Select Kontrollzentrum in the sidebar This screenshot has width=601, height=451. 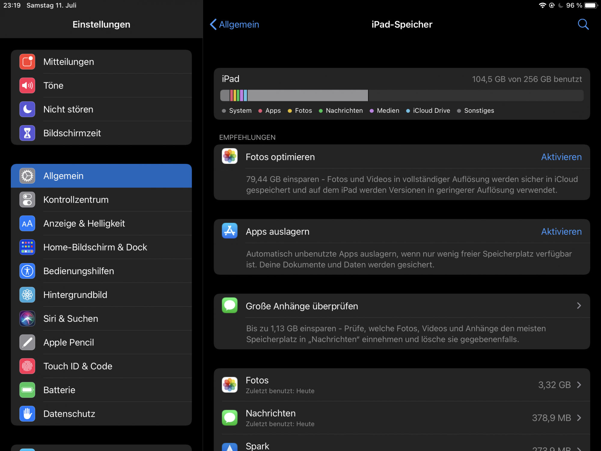coord(76,200)
